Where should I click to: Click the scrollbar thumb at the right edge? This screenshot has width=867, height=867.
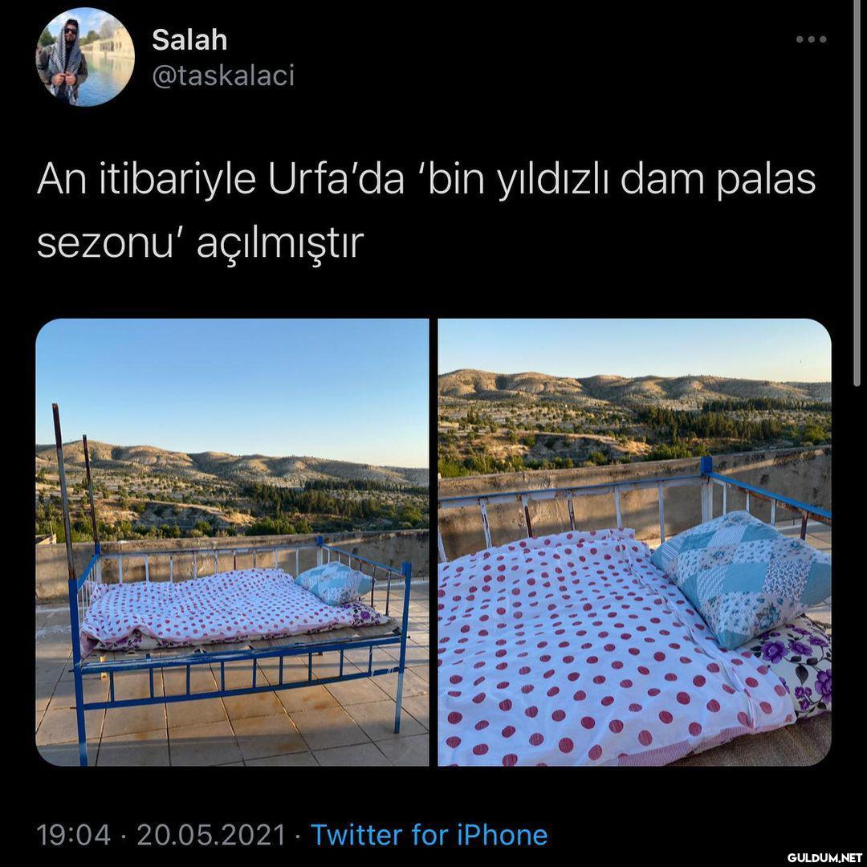pyautogui.click(x=857, y=193)
